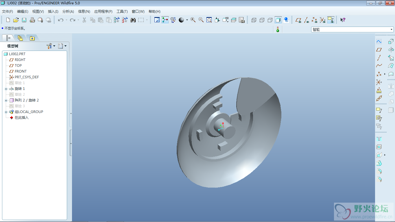
Task: Open the dropdown arrow next to shading sphere
Action: click(187, 20)
